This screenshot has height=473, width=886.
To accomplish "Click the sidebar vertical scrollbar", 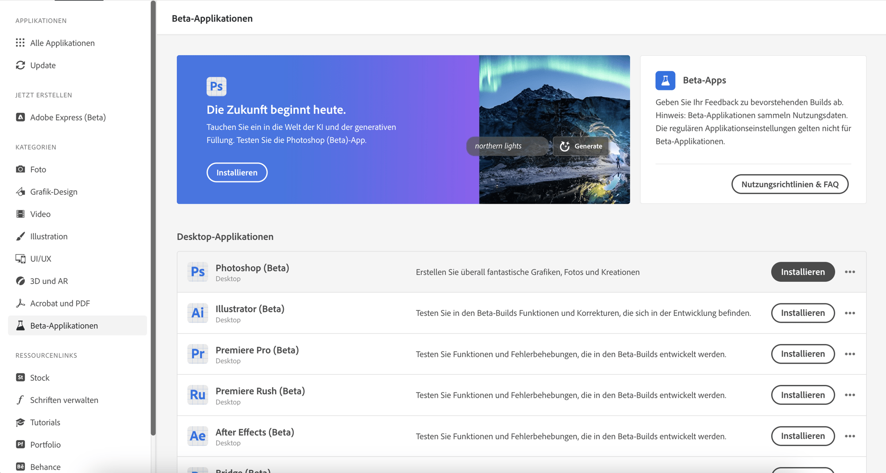I will [153, 217].
